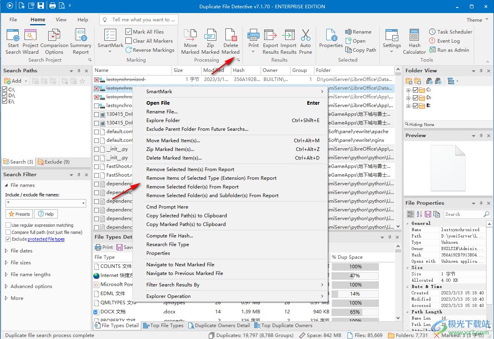Click Run as Admin
494x339 pixels.
[x=449, y=50]
